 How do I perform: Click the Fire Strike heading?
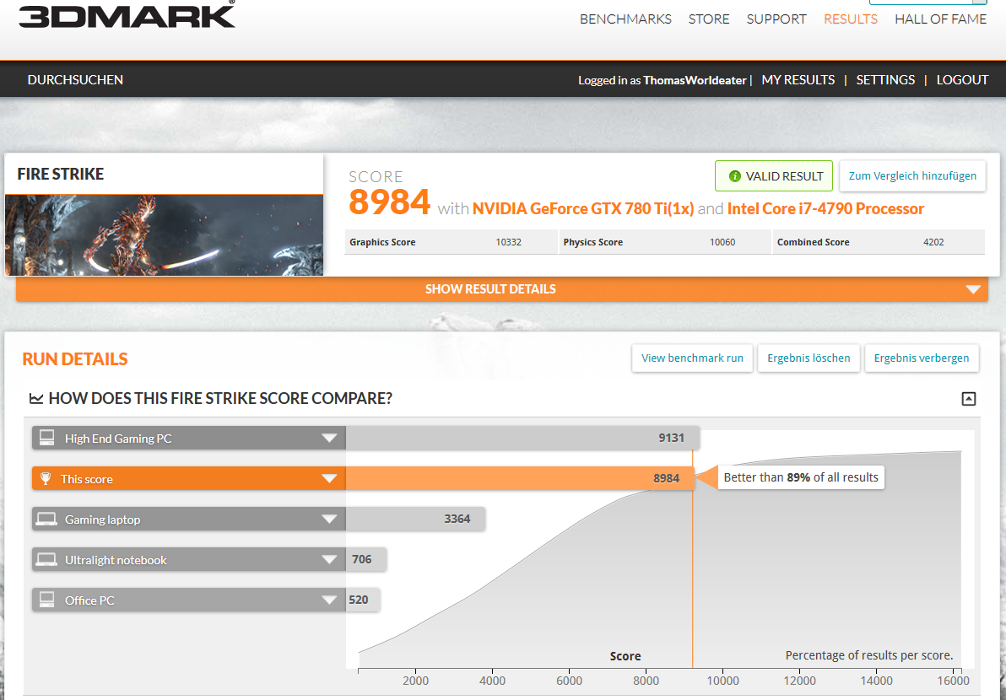[x=60, y=174]
